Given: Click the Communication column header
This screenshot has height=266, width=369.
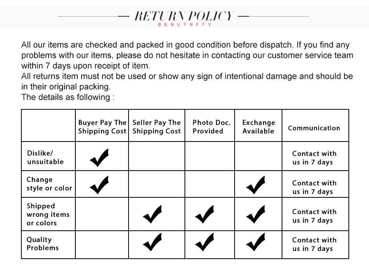Looking at the screenshot, I should coord(314,128).
